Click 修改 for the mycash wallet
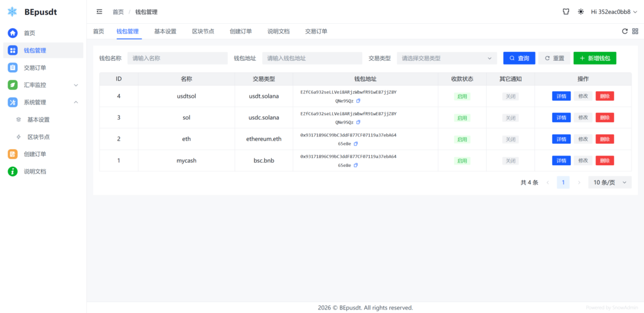Screen dimensions: 644x313 point(583,160)
